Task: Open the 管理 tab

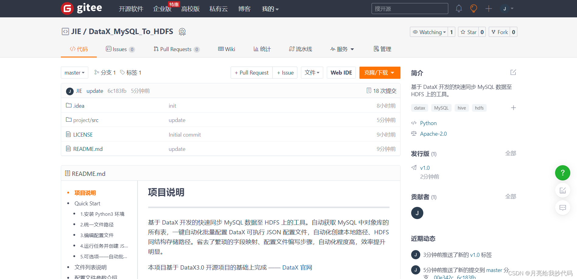Action: point(383,49)
